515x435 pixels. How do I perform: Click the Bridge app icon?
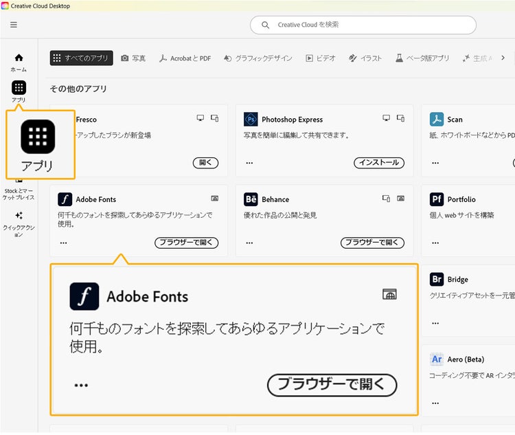pyautogui.click(x=437, y=280)
